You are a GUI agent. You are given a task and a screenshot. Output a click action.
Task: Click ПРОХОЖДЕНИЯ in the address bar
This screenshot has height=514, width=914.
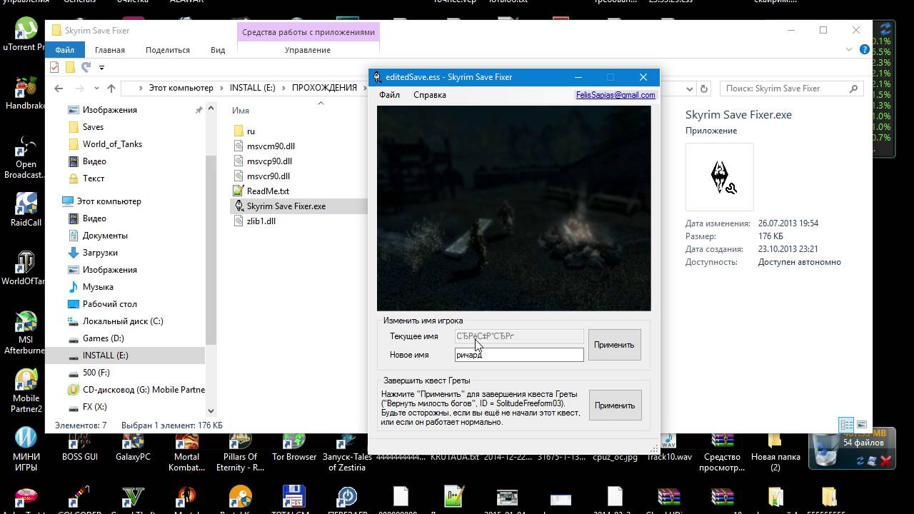324,88
